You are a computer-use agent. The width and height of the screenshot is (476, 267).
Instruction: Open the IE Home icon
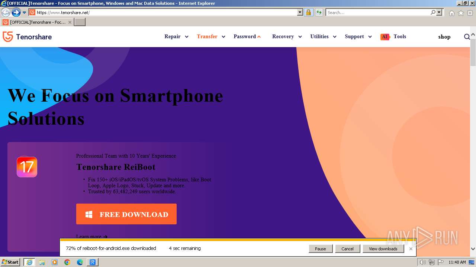pyautogui.click(x=451, y=13)
